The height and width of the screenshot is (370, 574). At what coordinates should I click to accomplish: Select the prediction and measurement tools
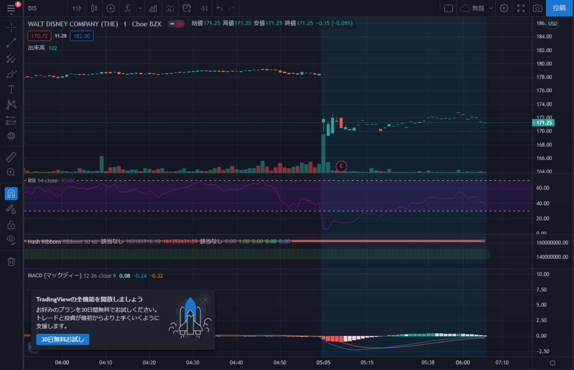(x=11, y=120)
